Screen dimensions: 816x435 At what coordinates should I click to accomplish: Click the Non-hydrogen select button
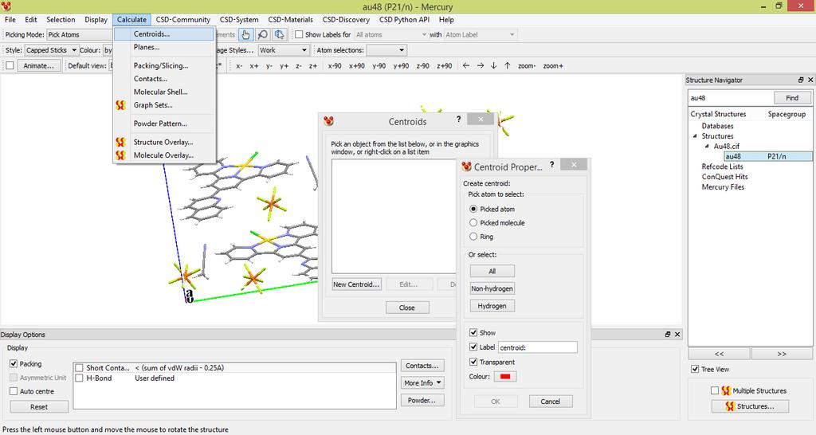point(492,288)
